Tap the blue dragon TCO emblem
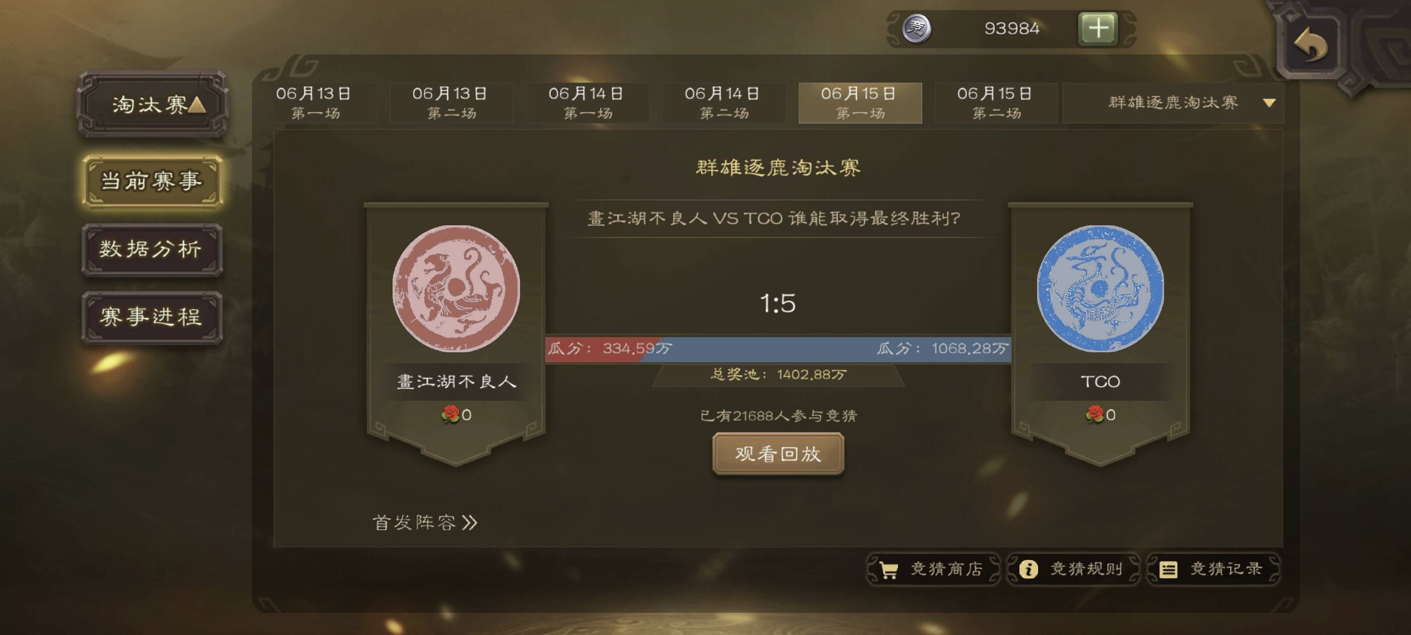Screen dimensions: 1411x635 [x=1101, y=288]
